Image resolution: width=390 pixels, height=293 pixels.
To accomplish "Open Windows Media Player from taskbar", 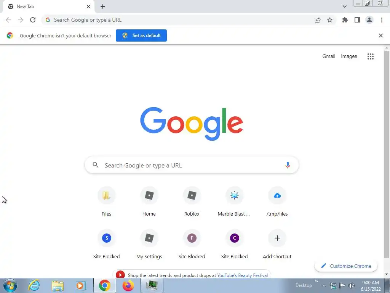I will [x=81, y=285].
